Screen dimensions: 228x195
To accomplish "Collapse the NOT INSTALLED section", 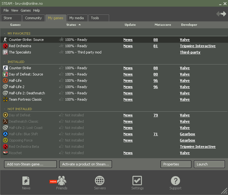I will pyautogui.click(x=4, y=109).
